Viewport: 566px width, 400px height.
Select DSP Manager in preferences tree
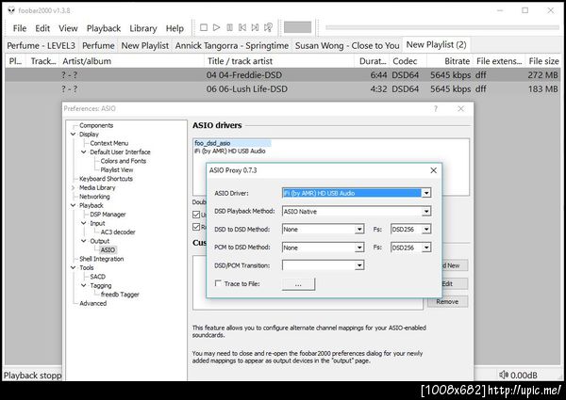tap(108, 215)
